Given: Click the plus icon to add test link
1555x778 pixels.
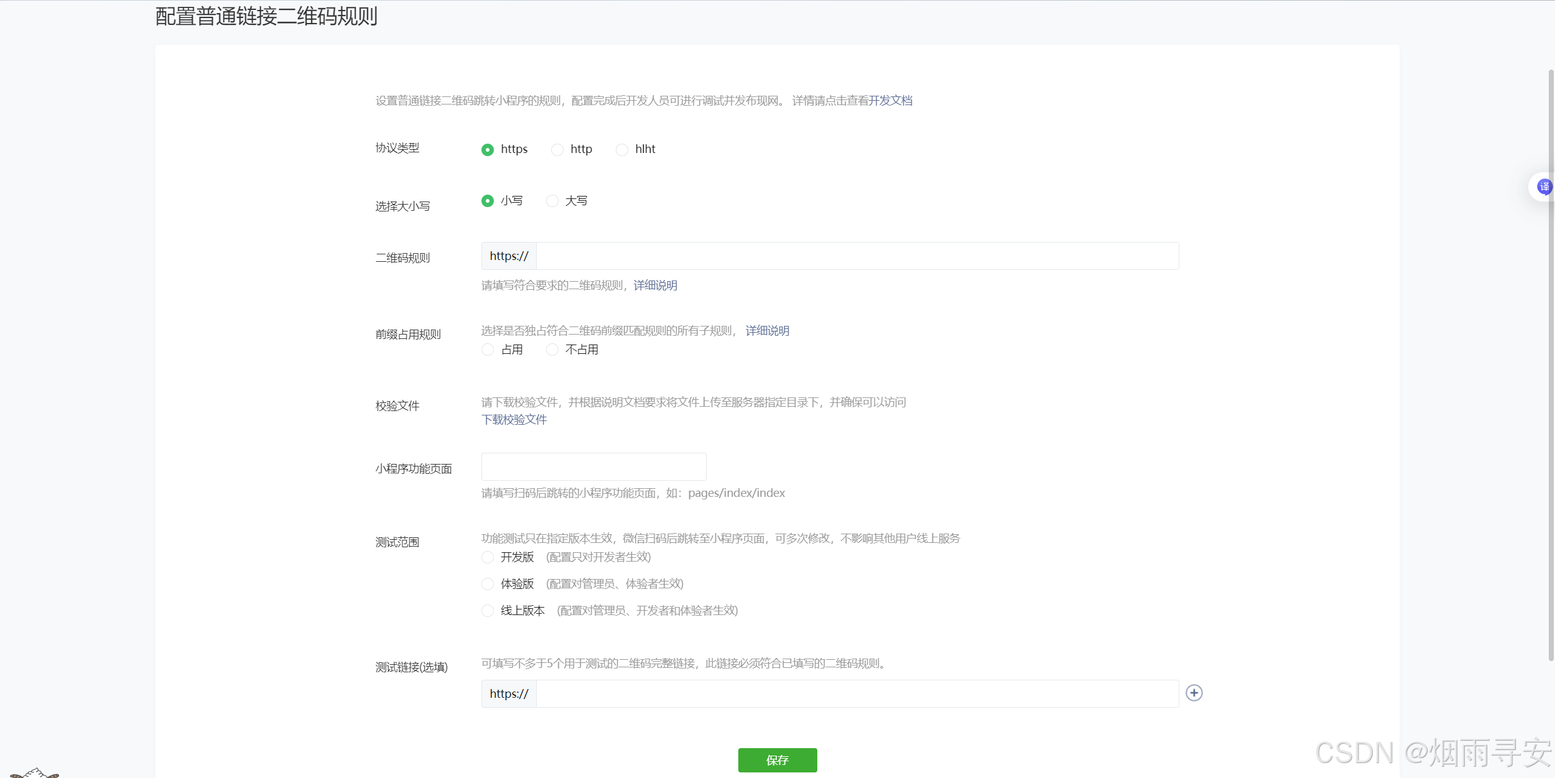Looking at the screenshot, I should point(1194,693).
